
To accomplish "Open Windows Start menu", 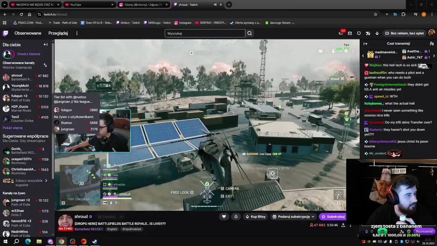I will pyautogui.click(x=6, y=242).
